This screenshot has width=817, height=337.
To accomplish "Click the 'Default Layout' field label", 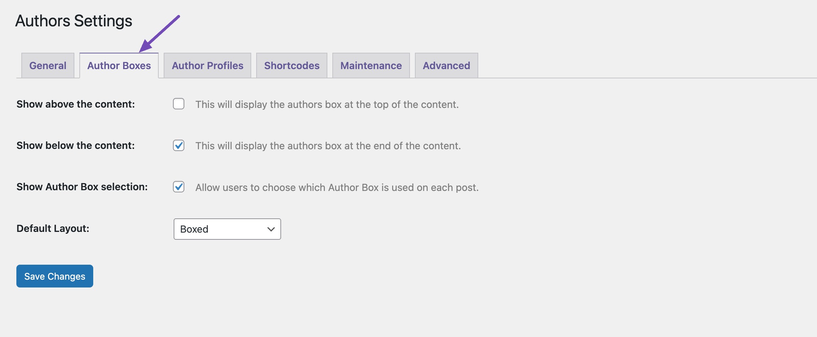I will (x=53, y=229).
